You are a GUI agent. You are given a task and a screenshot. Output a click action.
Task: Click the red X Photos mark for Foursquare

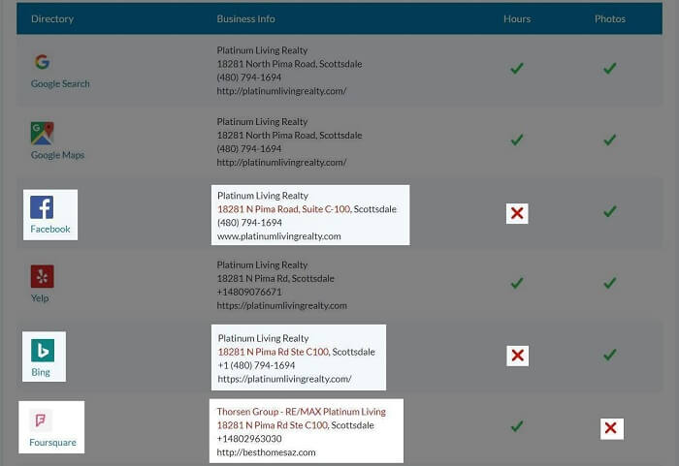[x=612, y=428]
